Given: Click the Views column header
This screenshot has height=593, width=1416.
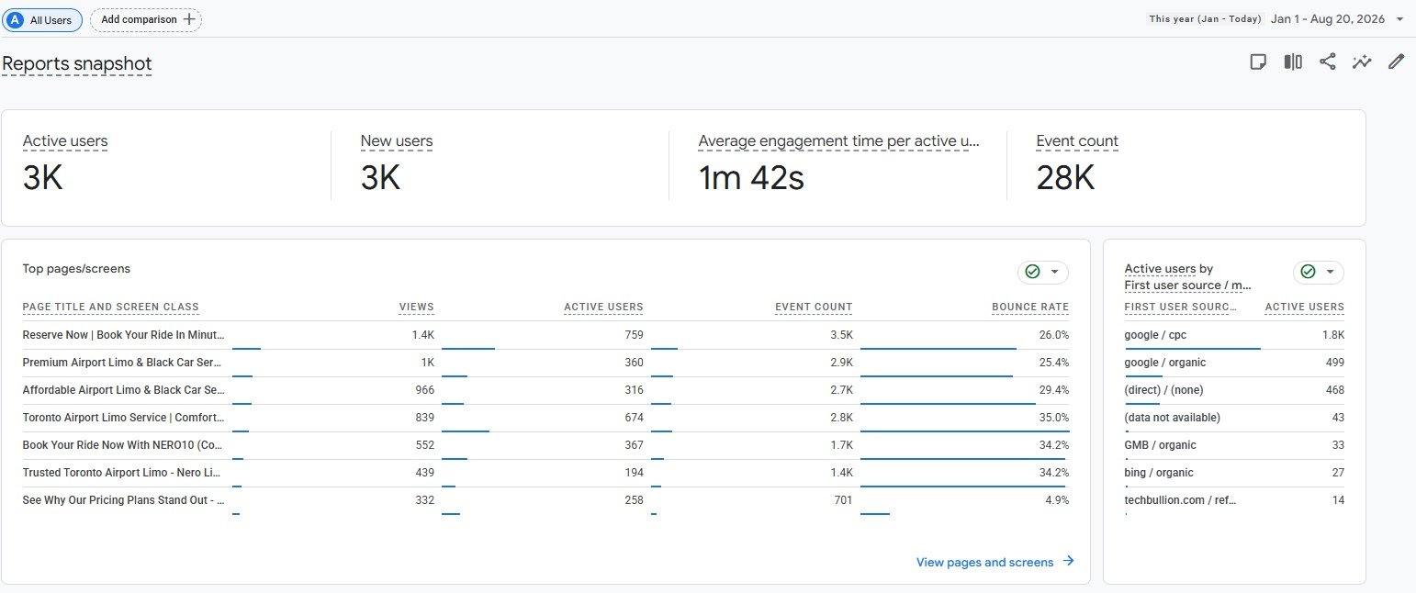Looking at the screenshot, I should pyautogui.click(x=417, y=308).
